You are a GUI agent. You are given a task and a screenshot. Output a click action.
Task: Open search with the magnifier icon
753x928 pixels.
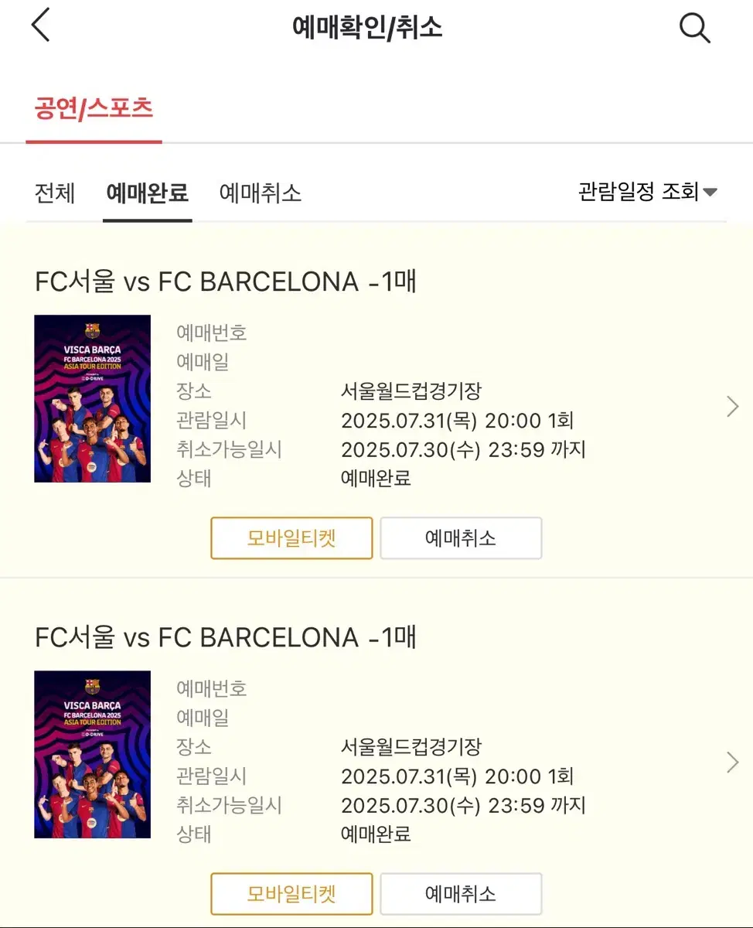(694, 29)
